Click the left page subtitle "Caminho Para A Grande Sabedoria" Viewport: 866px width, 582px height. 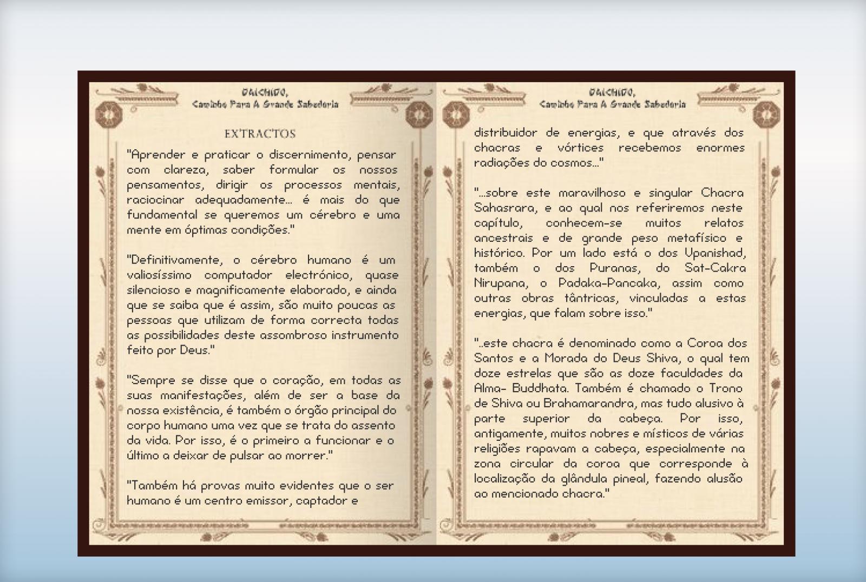pyautogui.click(x=265, y=104)
